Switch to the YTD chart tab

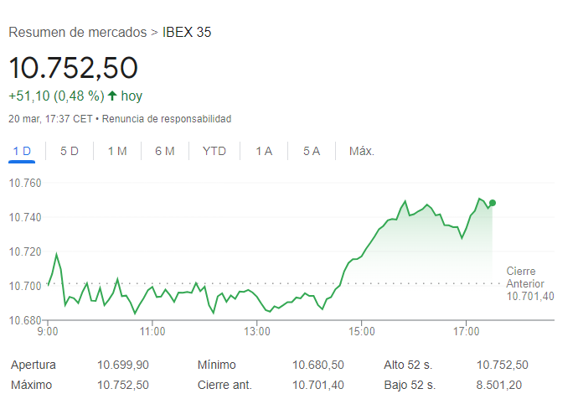[214, 151]
